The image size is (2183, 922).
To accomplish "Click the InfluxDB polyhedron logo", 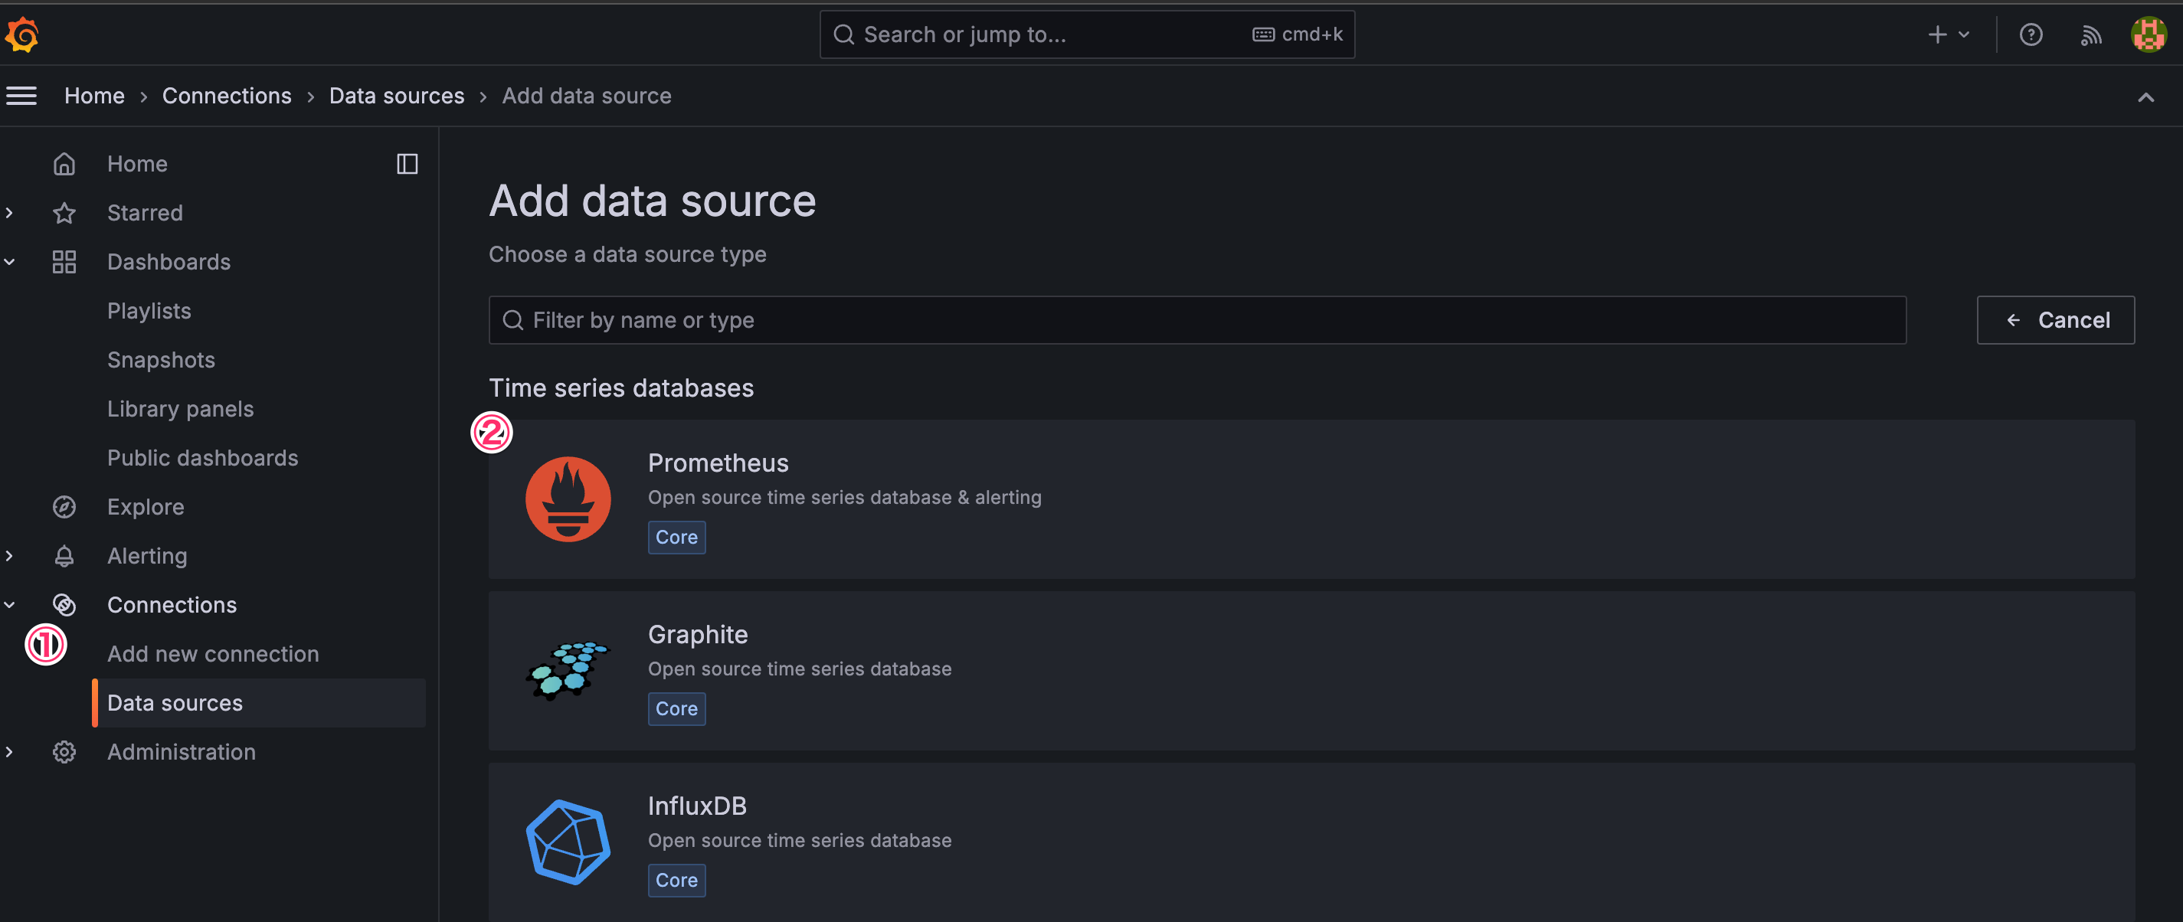I will pos(568,842).
